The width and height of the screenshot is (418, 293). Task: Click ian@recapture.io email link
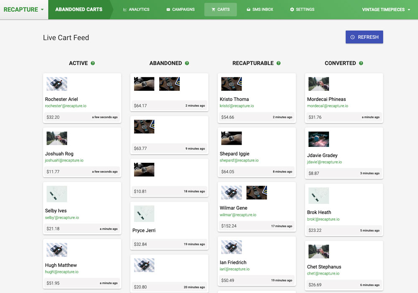tap(234, 269)
